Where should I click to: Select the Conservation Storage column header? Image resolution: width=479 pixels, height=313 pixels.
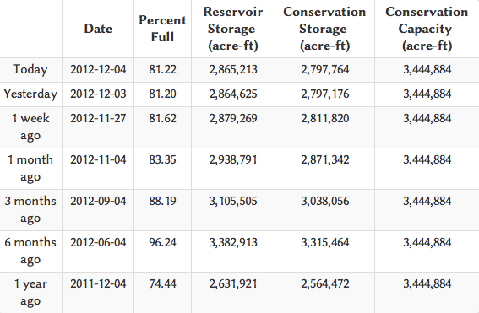[x=324, y=29]
